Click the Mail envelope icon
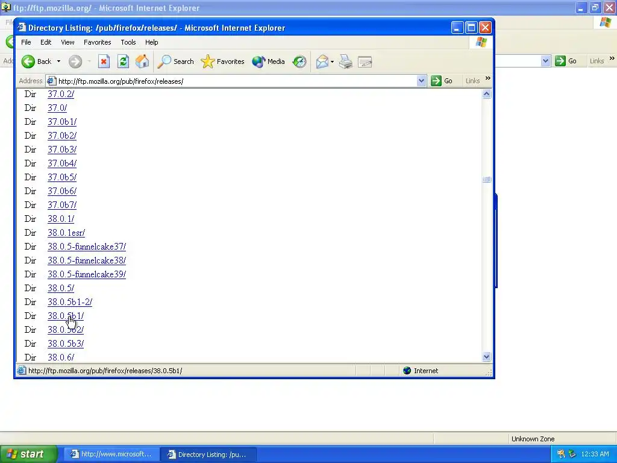The image size is (617, 463). coord(322,62)
